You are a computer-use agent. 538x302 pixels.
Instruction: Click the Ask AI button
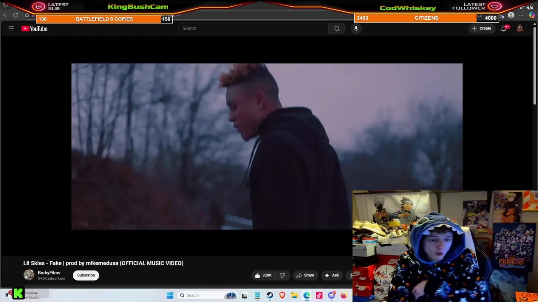[332, 276]
